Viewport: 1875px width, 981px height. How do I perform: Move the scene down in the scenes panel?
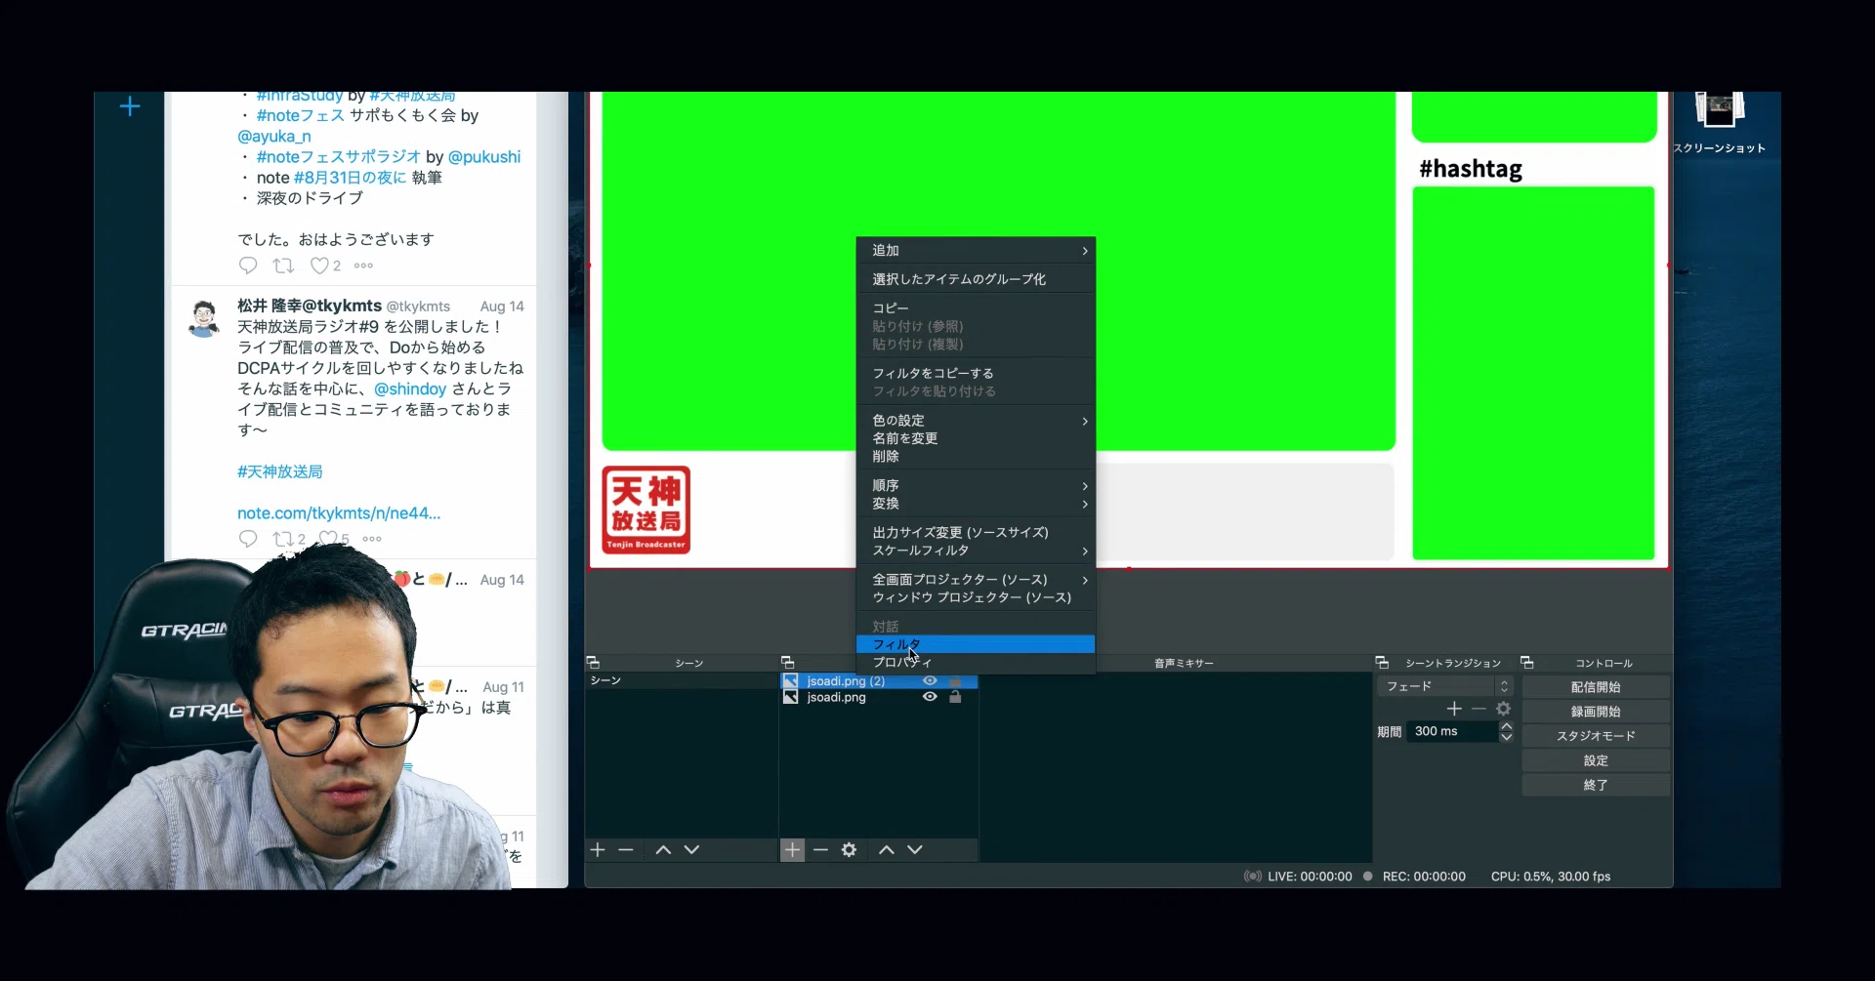tap(691, 850)
